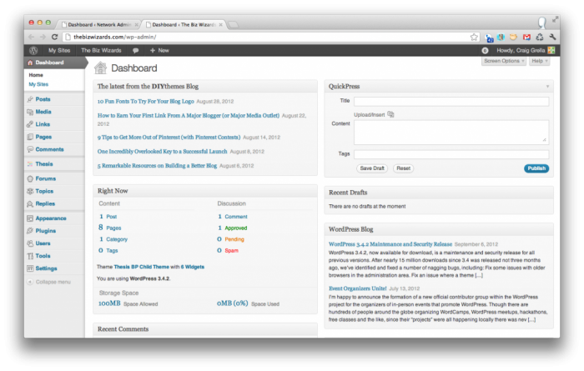Select the Home submenu item
Image resolution: width=584 pixels, height=371 pixels.
[36, 75]
